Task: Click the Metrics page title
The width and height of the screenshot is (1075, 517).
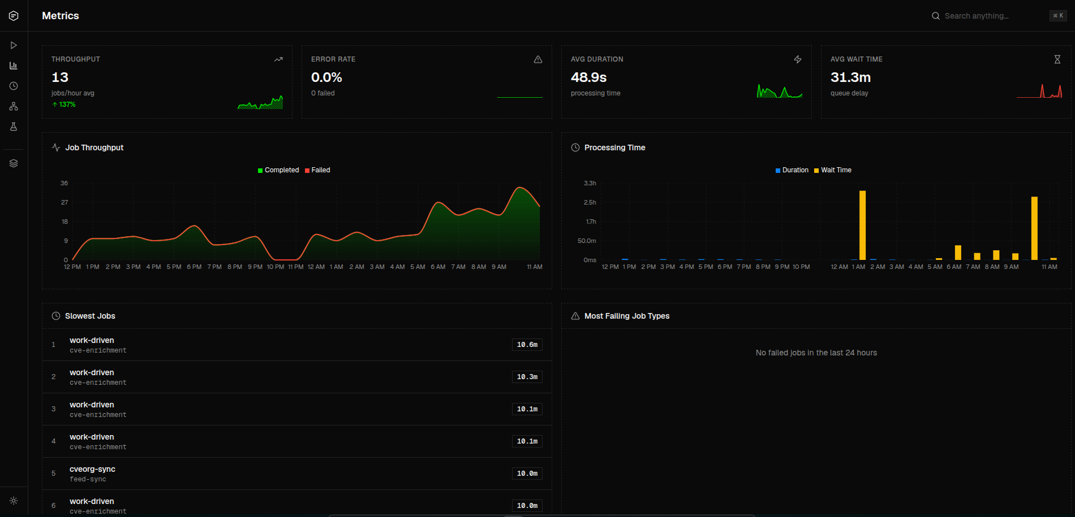Action: [61, 16]
